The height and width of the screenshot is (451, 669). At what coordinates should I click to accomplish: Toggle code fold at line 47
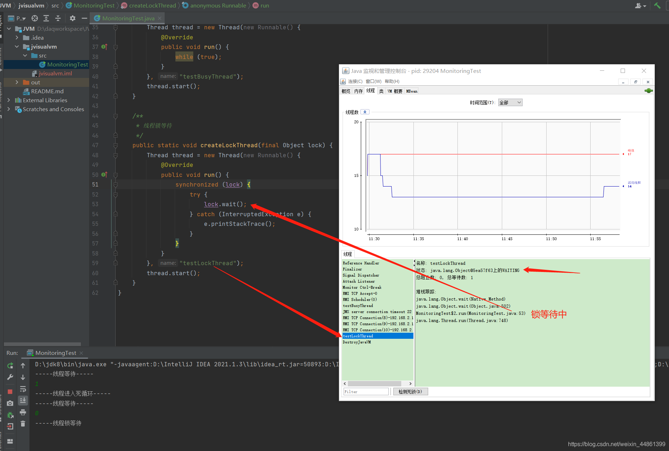[x=116, y=145]
